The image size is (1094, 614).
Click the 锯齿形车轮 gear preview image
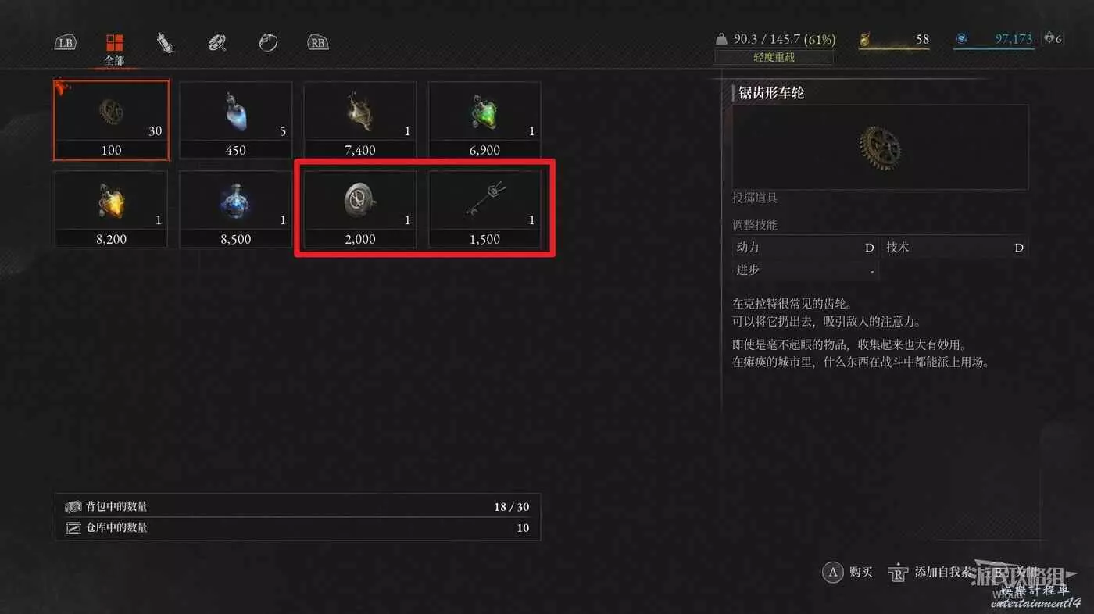[x=880, y=147]
